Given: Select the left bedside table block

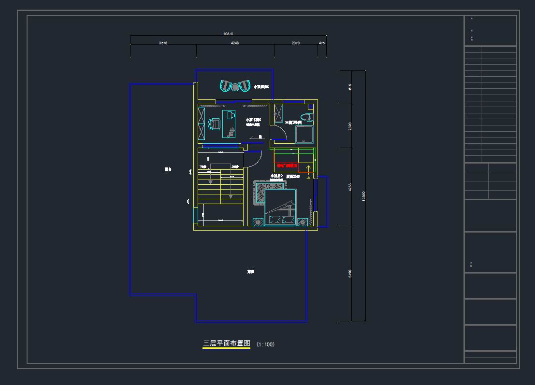Looking at the screenshot, I should tap(259, 221).
